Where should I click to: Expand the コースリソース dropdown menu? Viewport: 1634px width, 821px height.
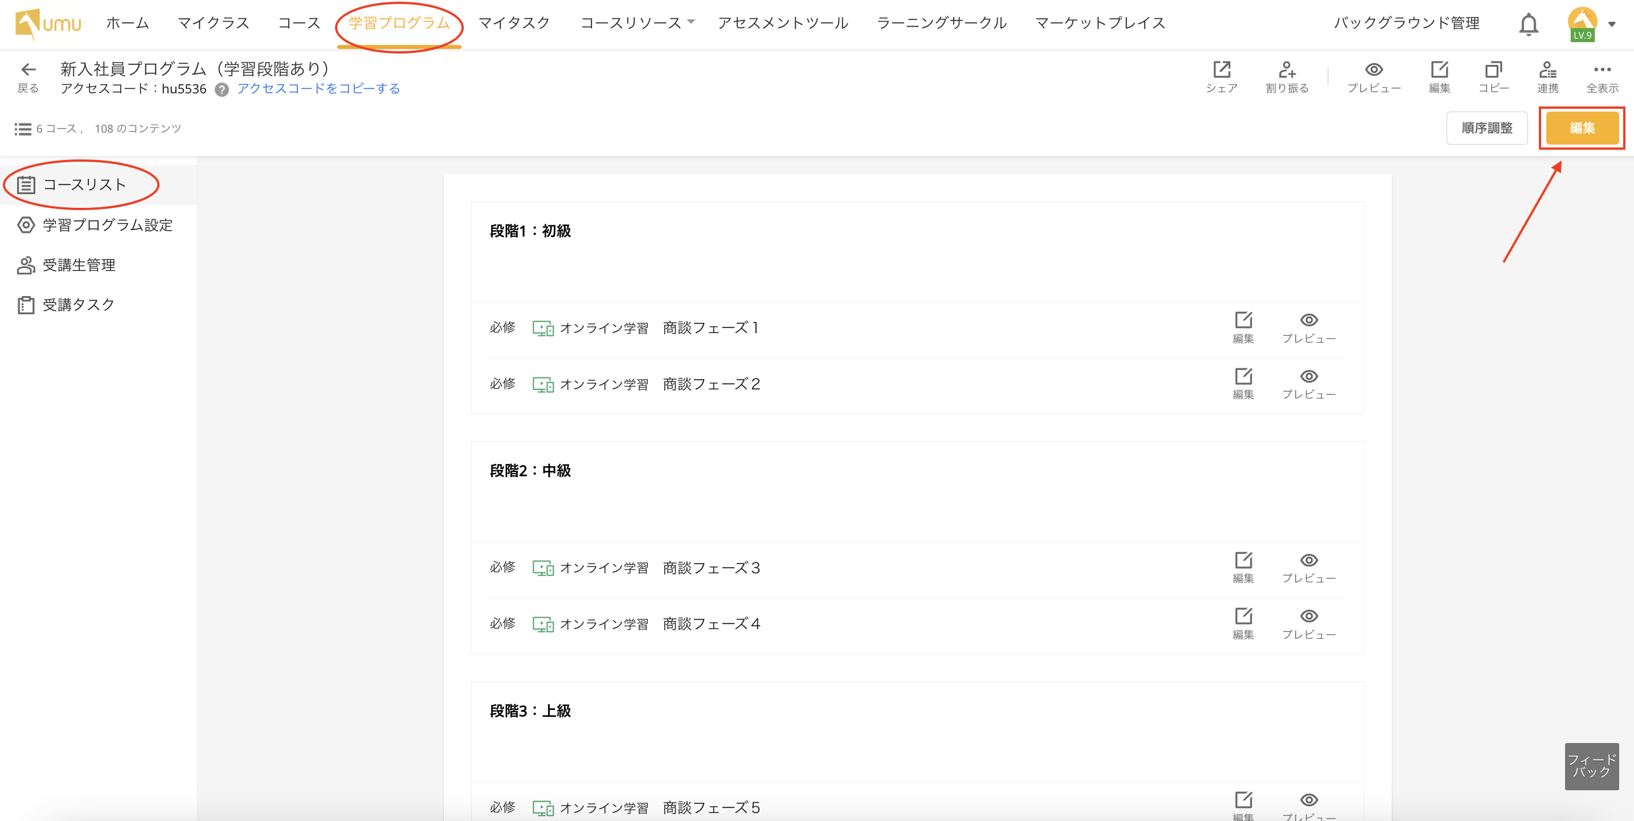tap(637, 23)
